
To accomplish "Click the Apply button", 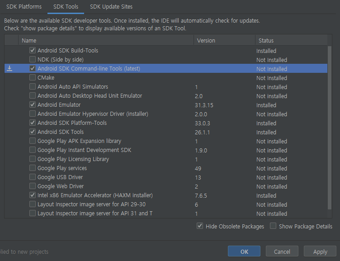I will click(320, 252).
